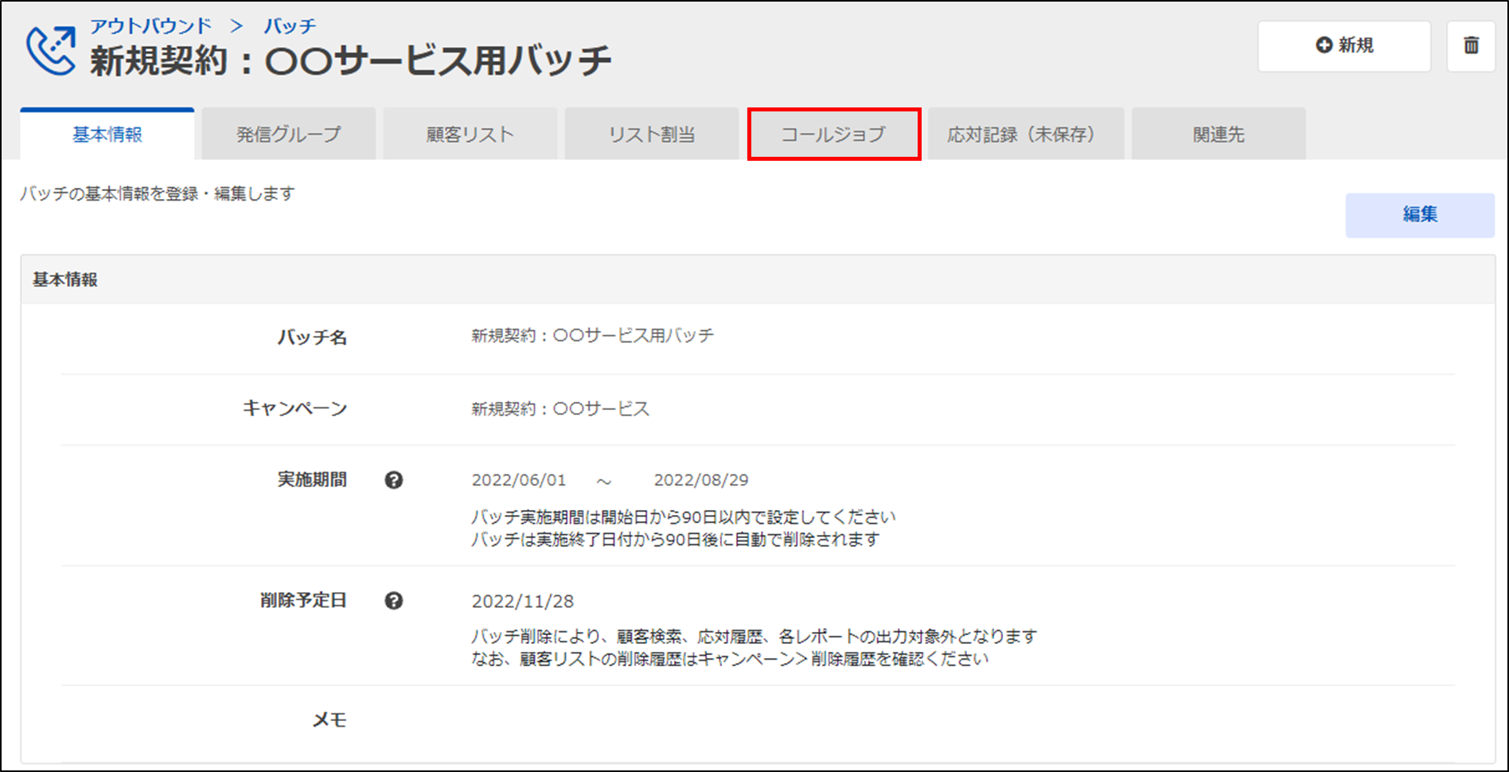
Task: Click the start date 2022/06/01
Action: coord(519,481)
